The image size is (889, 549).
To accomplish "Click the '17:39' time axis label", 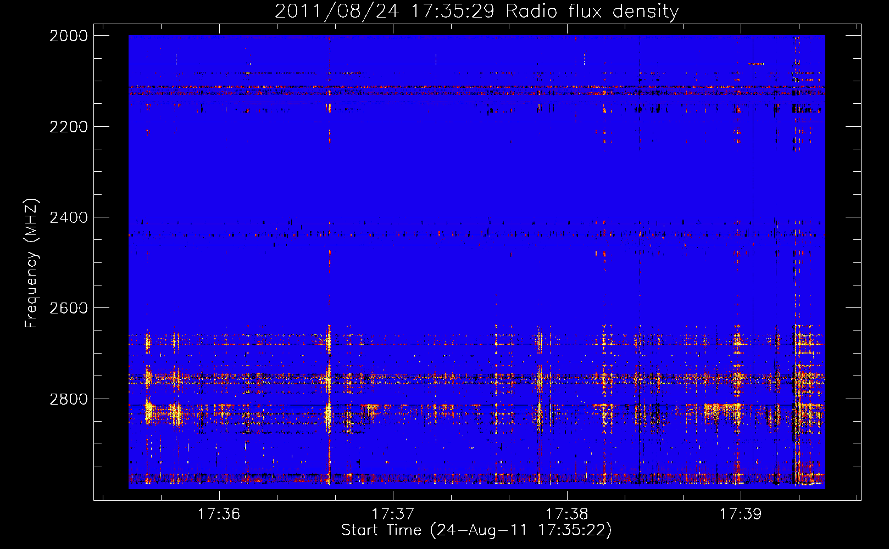I will tap(741, 514).
